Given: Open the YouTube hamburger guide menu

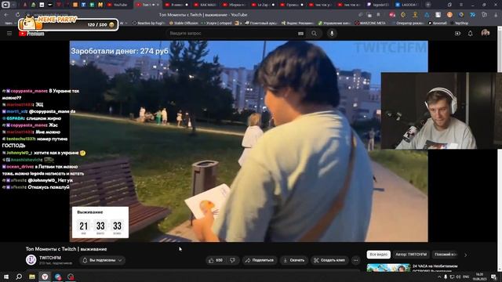Looking at the screenshot, I should pos(9,33).
